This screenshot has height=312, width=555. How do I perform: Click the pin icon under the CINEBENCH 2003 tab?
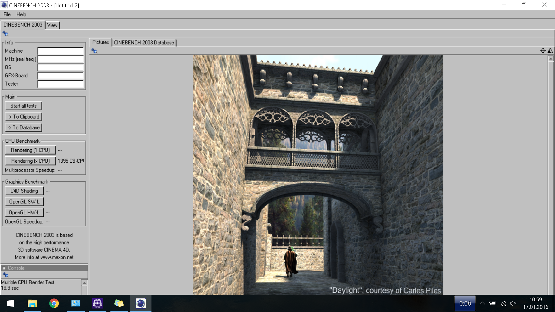pyautogui.click(x=5, y=33)
